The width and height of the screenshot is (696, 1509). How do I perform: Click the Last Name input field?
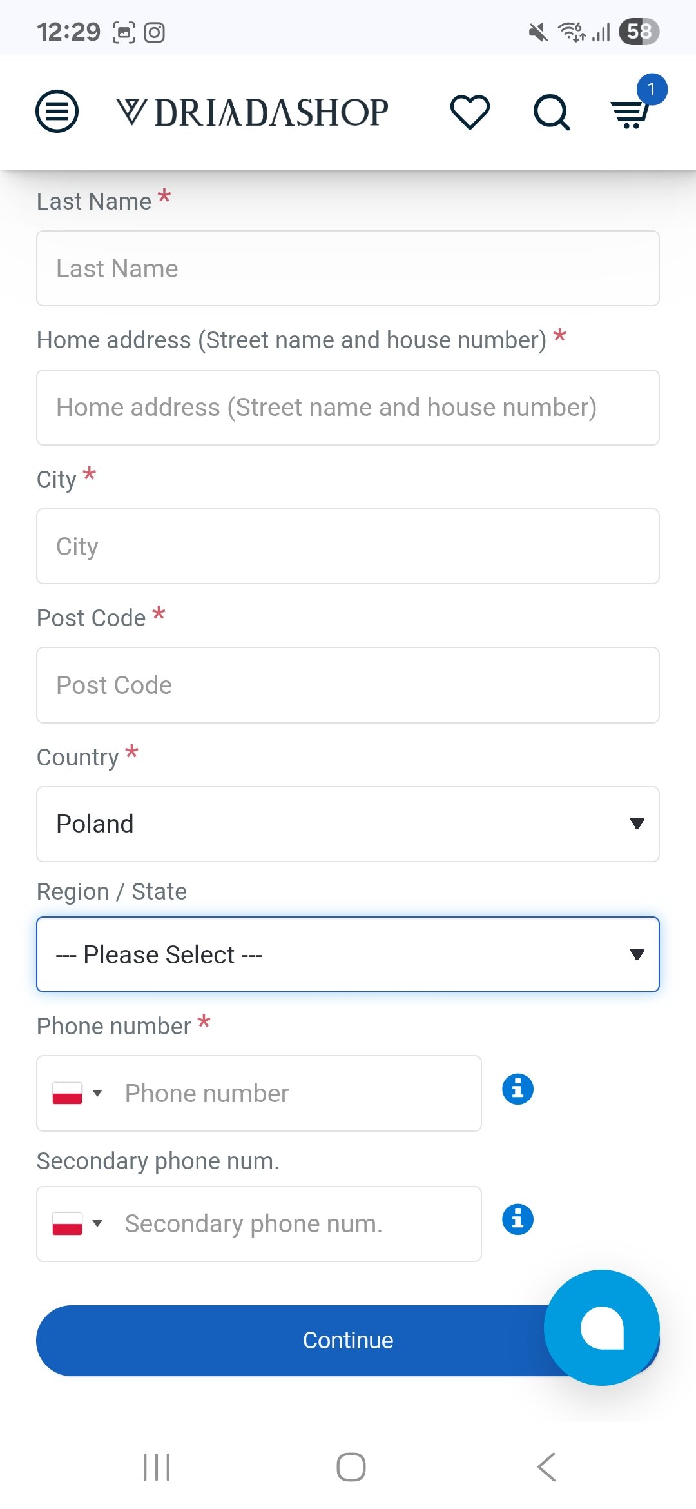click(x=348, y=268)
